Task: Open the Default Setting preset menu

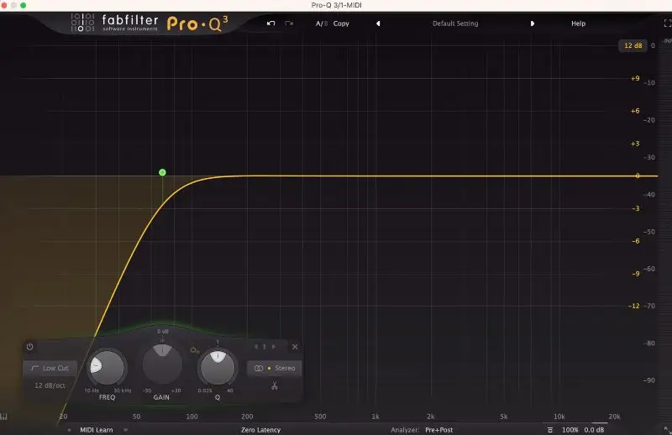Action: click(x=455, y=24)
